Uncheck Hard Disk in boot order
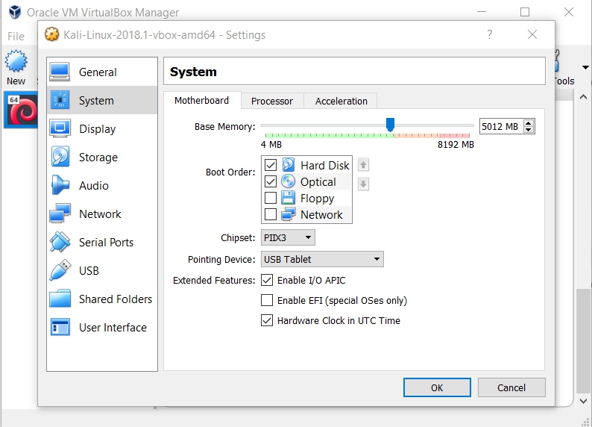Viewport: 592px width, 427px height. (270, 165)
